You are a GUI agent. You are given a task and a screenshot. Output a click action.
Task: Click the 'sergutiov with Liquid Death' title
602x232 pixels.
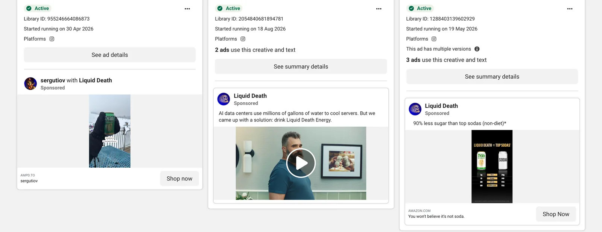76,80
